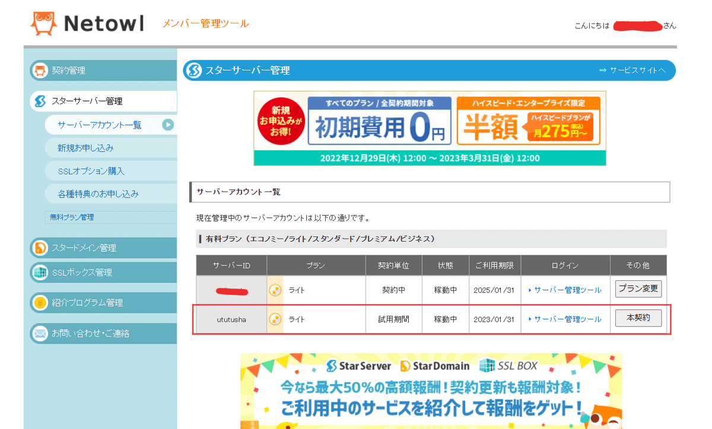Click the その他 column header
This screenshot has width=712, height=429.
point(638,265)
